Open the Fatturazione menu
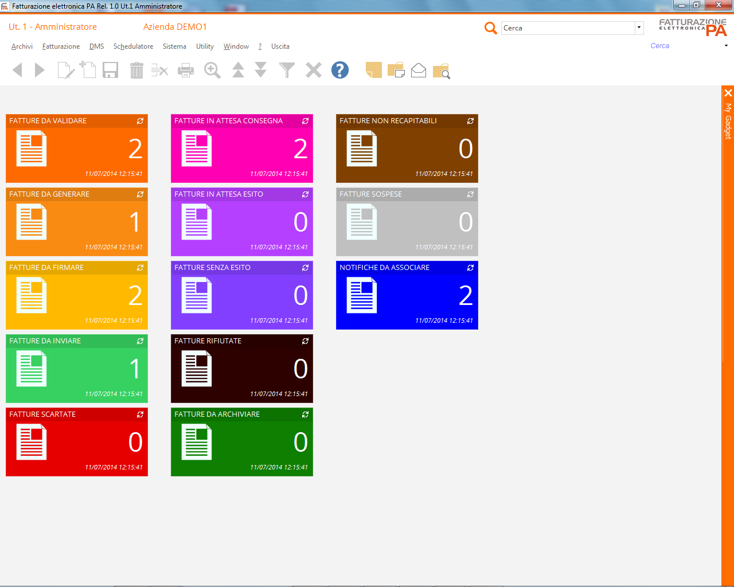The height and width of the screenshot is (587, 734). point(61,46)
